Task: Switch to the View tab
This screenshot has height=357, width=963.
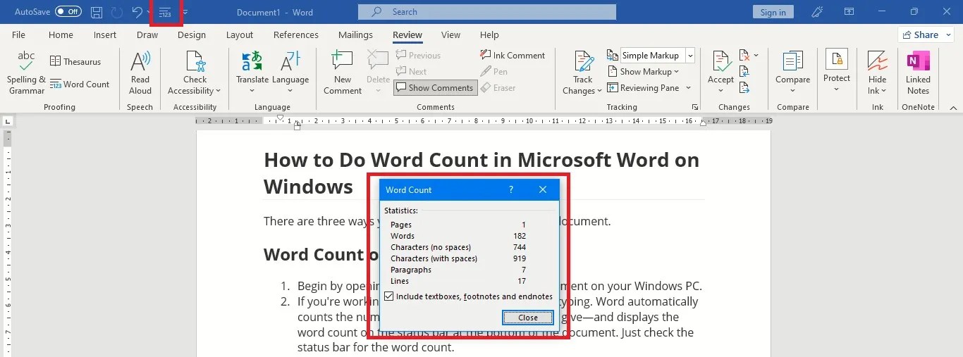Action: click(x=450, y=35)
